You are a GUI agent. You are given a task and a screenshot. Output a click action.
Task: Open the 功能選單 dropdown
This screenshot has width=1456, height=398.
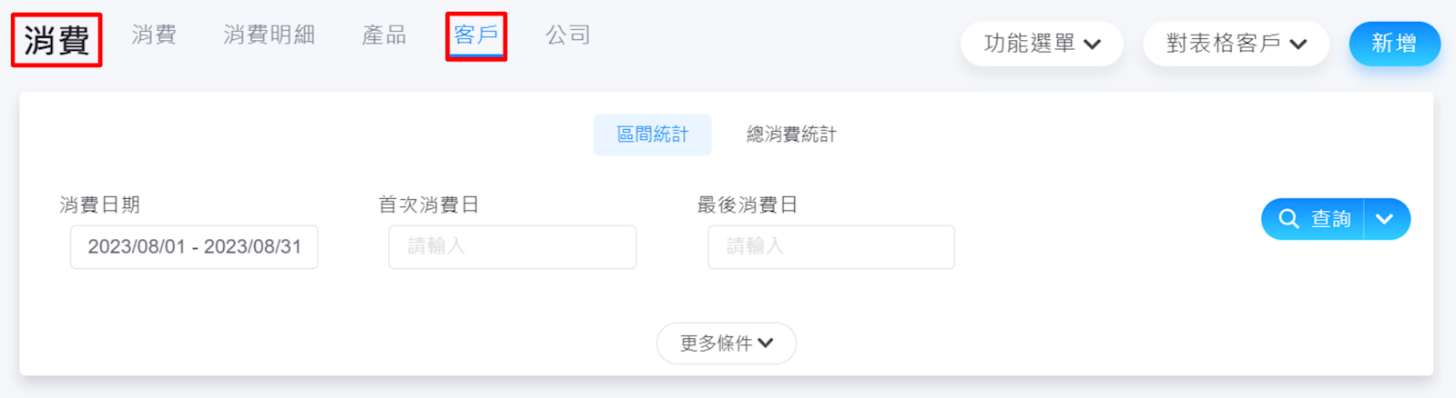pyautogui.click(x=1042, y=44)
